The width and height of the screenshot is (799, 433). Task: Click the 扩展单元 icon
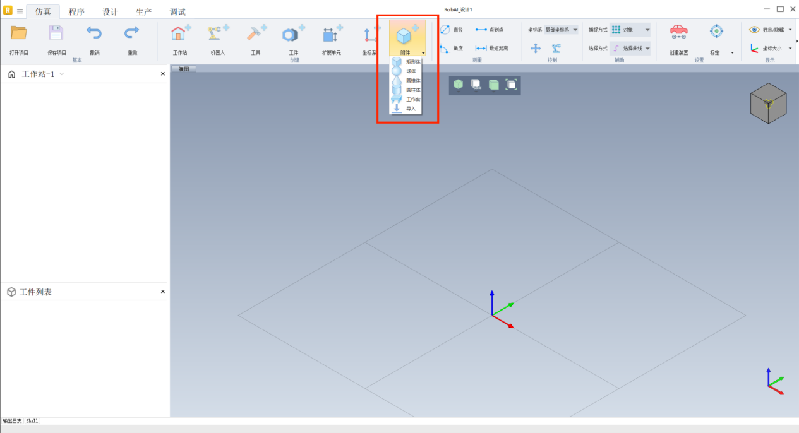tap(332, 34)
